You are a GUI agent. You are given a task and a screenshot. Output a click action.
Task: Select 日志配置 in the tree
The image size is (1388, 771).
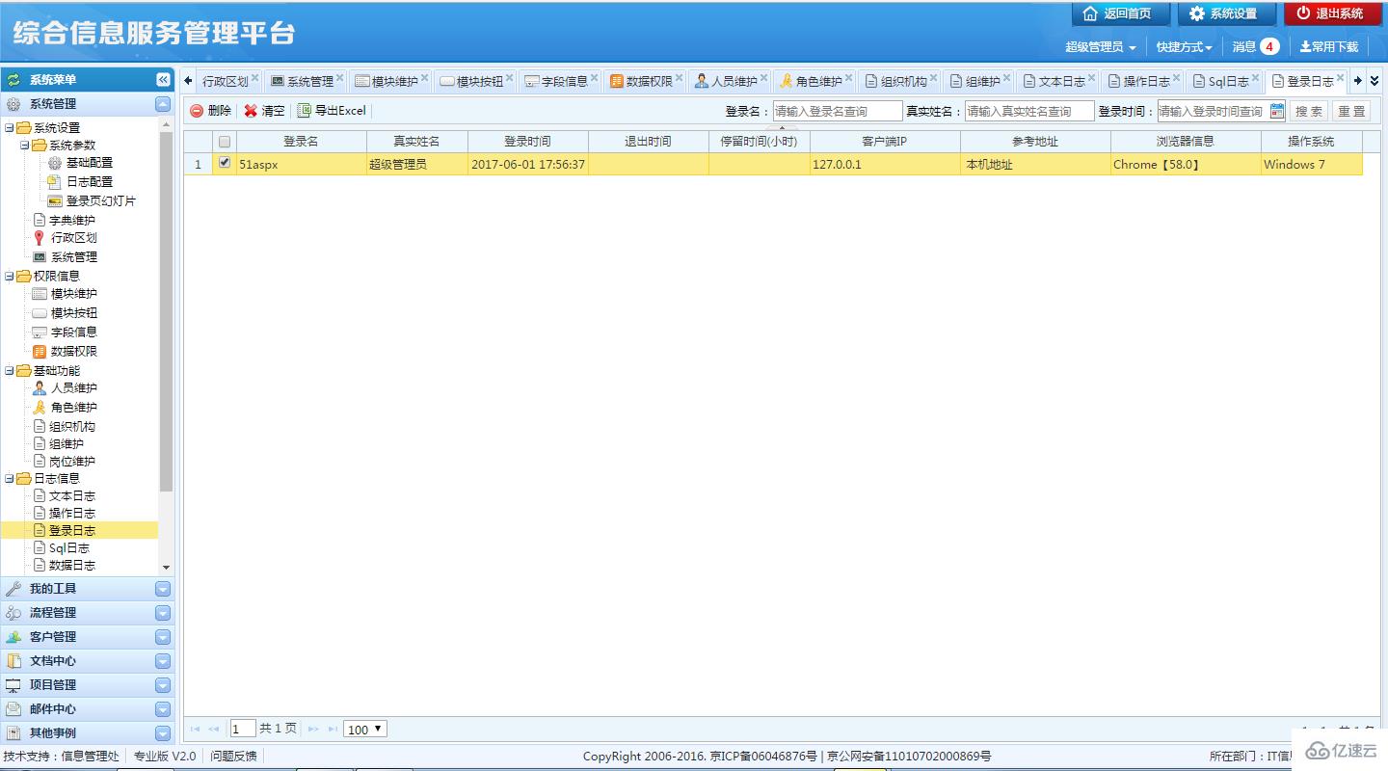coord(89,181)
